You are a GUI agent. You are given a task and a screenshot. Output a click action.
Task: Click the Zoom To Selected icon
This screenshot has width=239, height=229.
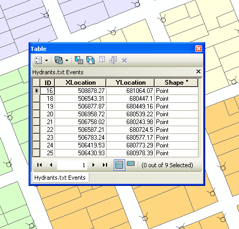coord(113,60)
